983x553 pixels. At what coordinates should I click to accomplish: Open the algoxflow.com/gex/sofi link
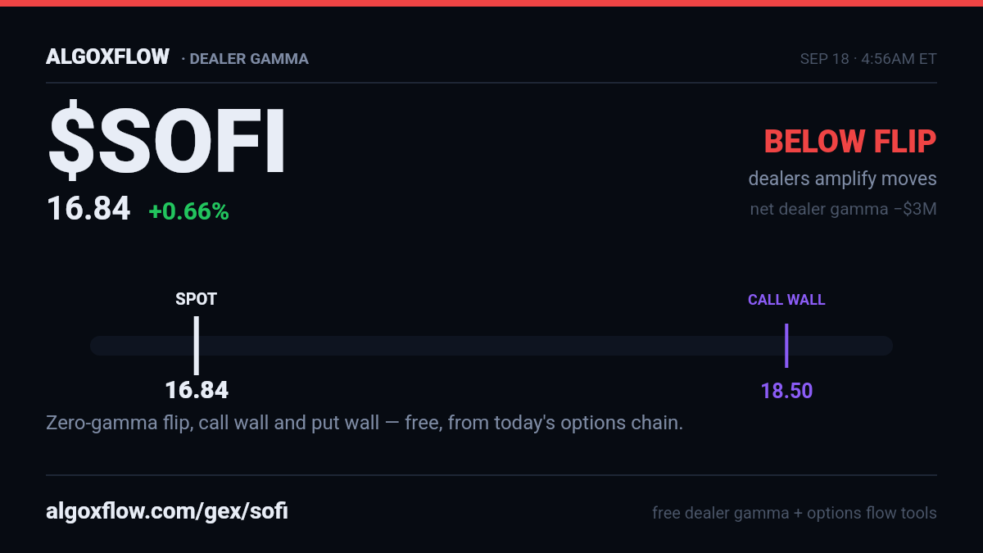point(167,512)
